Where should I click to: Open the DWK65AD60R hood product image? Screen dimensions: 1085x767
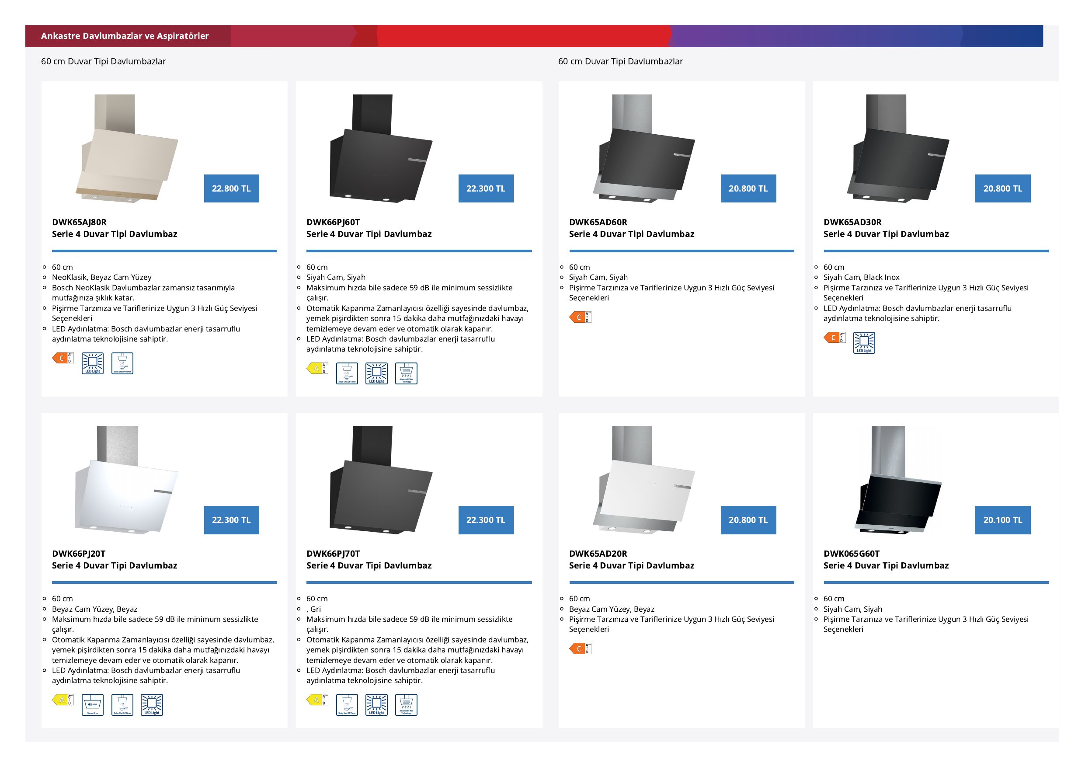pos(643,148)
